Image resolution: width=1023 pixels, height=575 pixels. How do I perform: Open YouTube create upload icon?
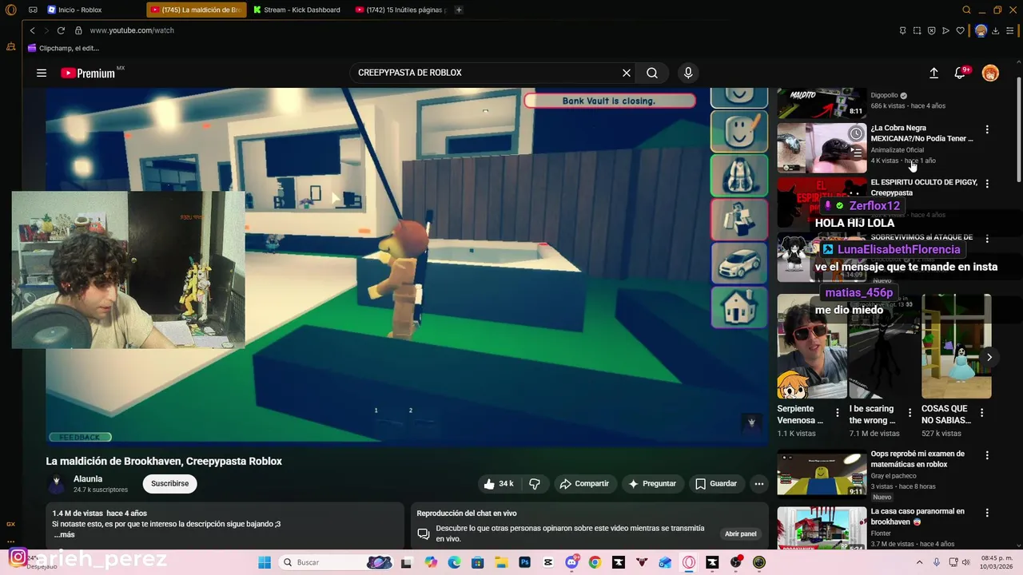pos(933,73)
